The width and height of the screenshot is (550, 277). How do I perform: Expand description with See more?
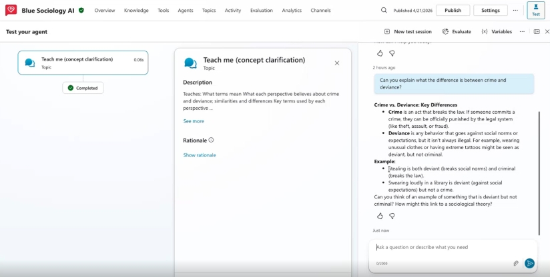coord(194,121)
